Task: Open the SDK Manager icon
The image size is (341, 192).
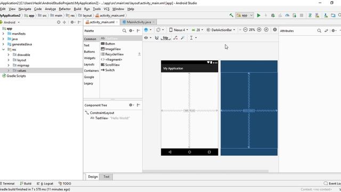Action: [x=326, y=15]
